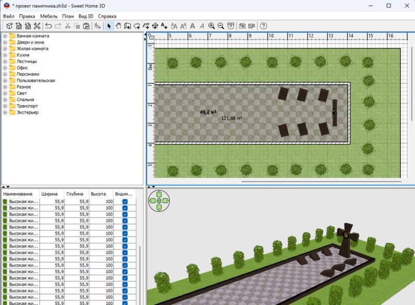Expand the Экстерьер category
Image resolution: width=415 pixels, height=305 pixels.
(x=5, y=112)
